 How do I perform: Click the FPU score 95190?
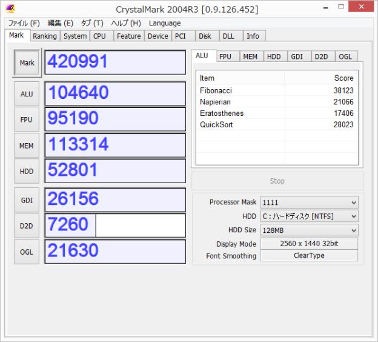coord(115,119)
